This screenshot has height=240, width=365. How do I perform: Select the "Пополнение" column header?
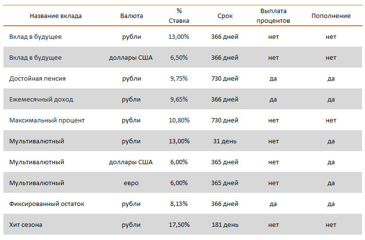point(331,16)
